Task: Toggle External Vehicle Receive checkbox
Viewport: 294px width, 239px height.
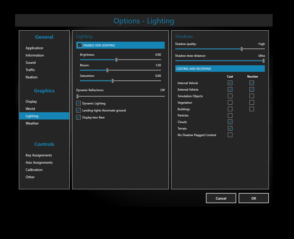Action: (x=252, y=89)
